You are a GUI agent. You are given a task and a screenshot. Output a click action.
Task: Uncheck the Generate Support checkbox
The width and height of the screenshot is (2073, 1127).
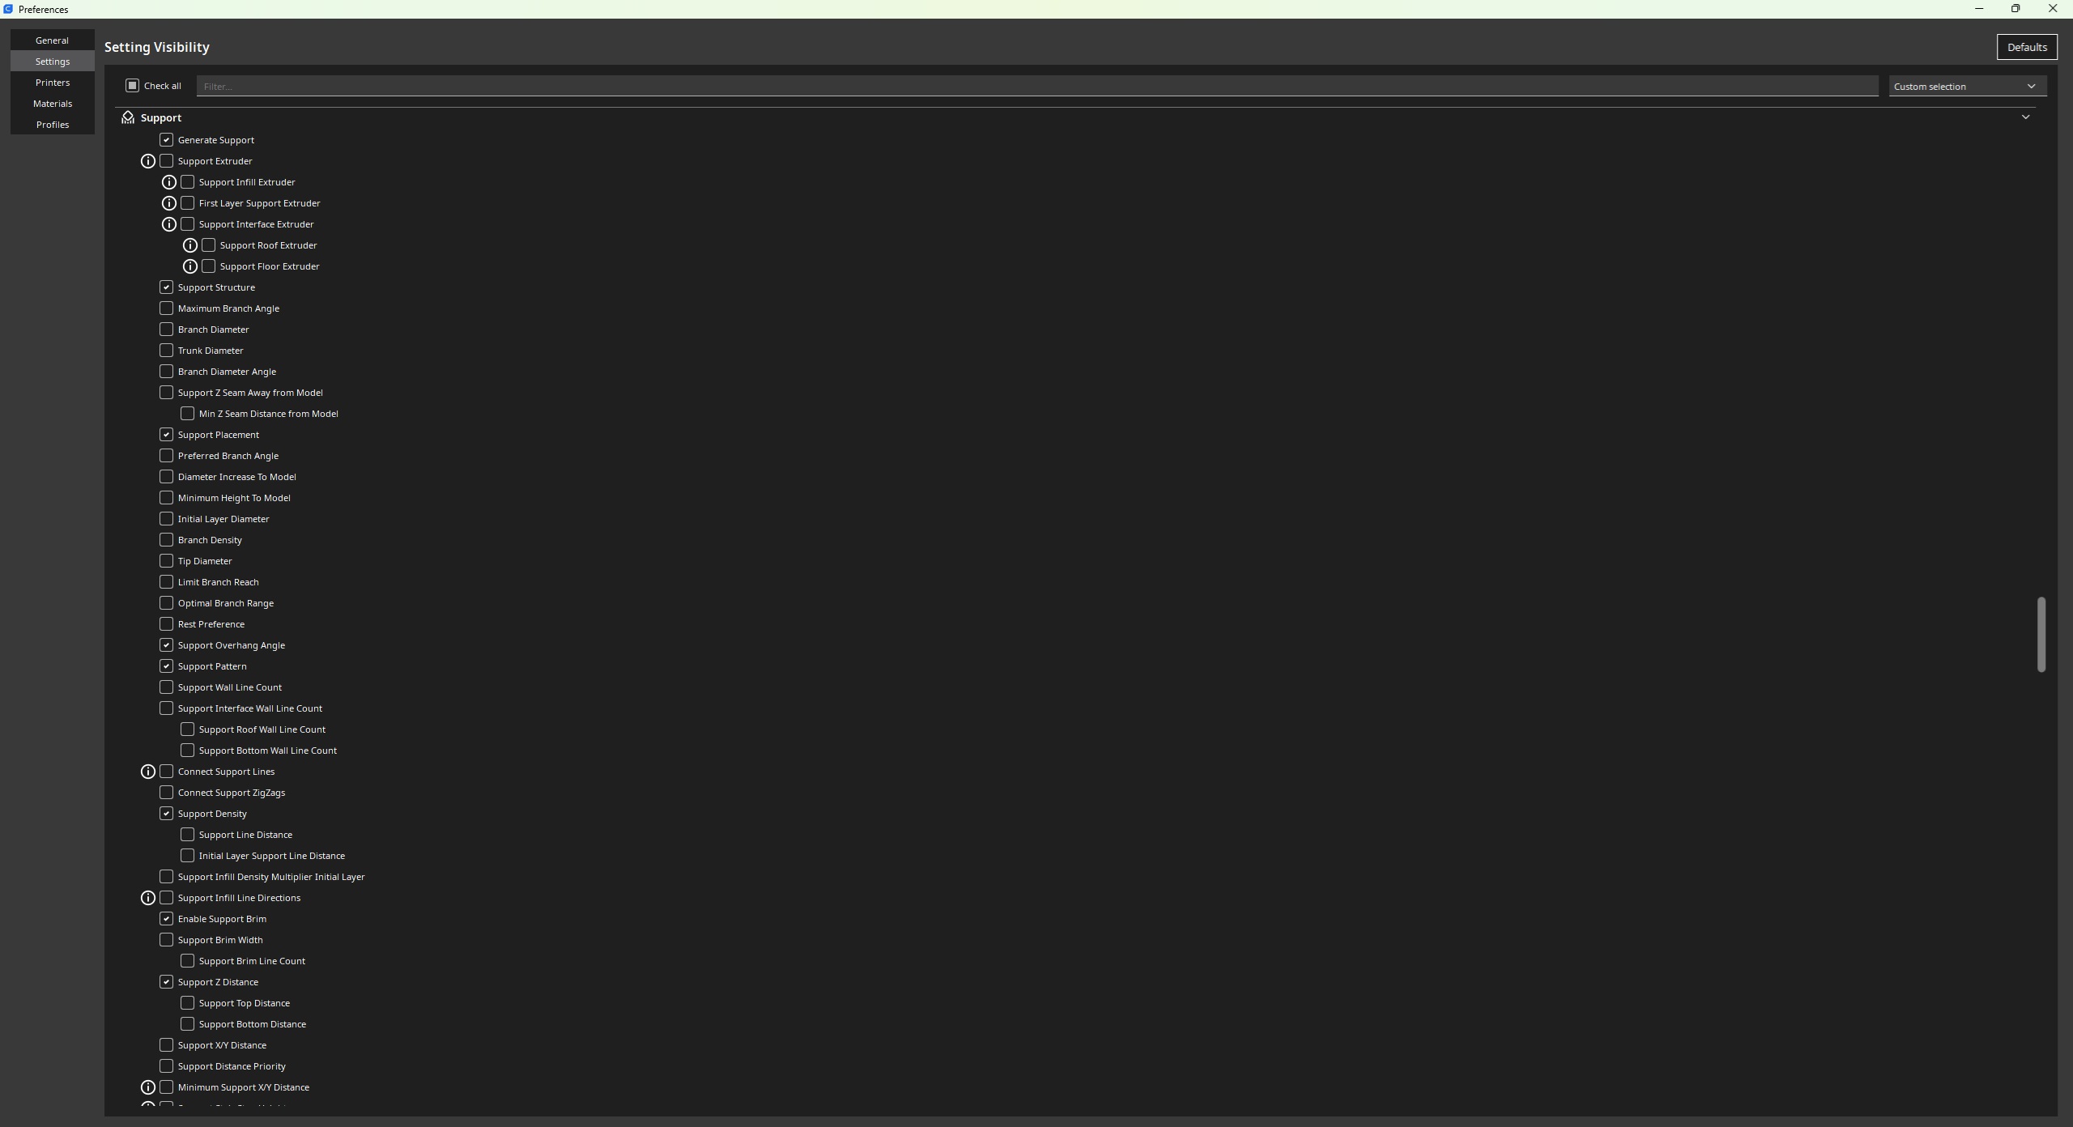click(166, 140)
